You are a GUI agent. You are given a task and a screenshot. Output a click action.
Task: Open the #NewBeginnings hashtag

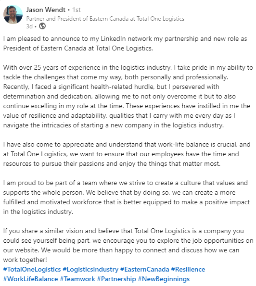click(164, 279)
